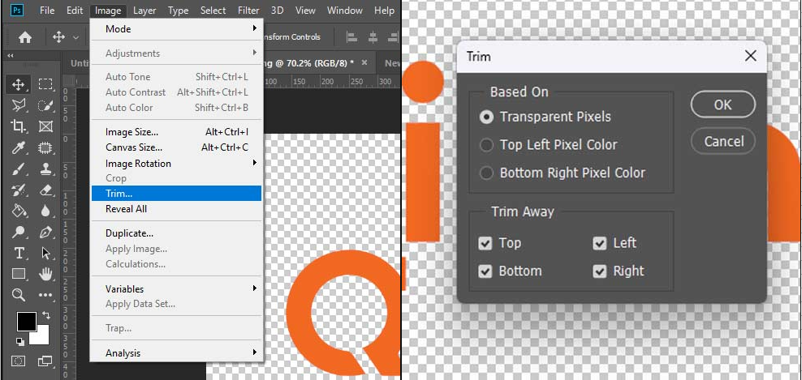This screenshot has height=380, width=802.
Task: Select the Quick Selection tool
Action: 45,105
